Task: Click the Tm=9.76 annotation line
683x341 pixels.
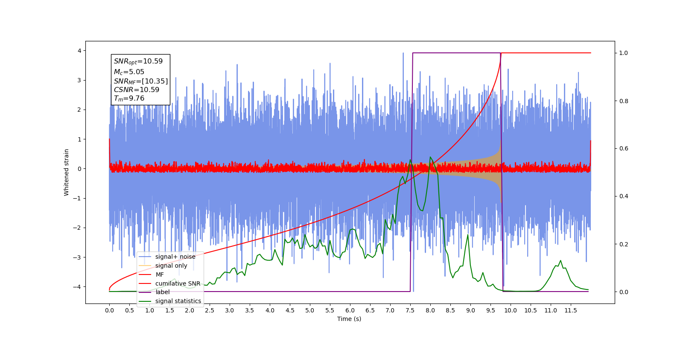Action: click(129, 98)
